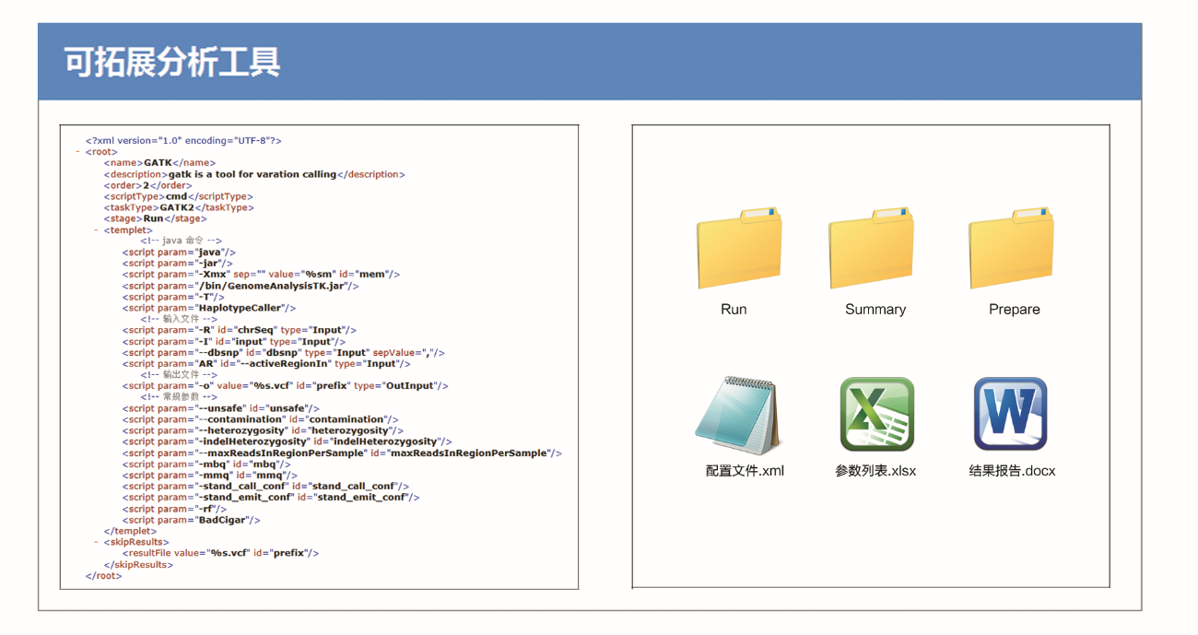Click the GATK name element line
1198x635 pixels.
point(159,163)
